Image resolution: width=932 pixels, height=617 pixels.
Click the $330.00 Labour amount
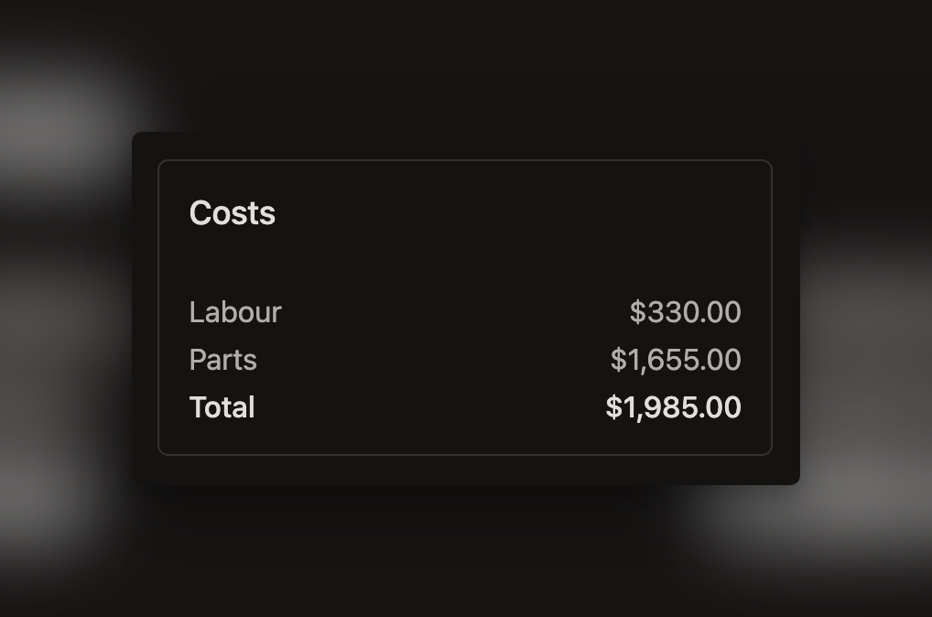click(x=684, y=312)
